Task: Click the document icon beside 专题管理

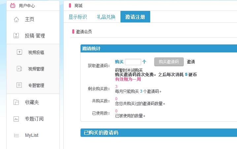Action: (19, 85)
